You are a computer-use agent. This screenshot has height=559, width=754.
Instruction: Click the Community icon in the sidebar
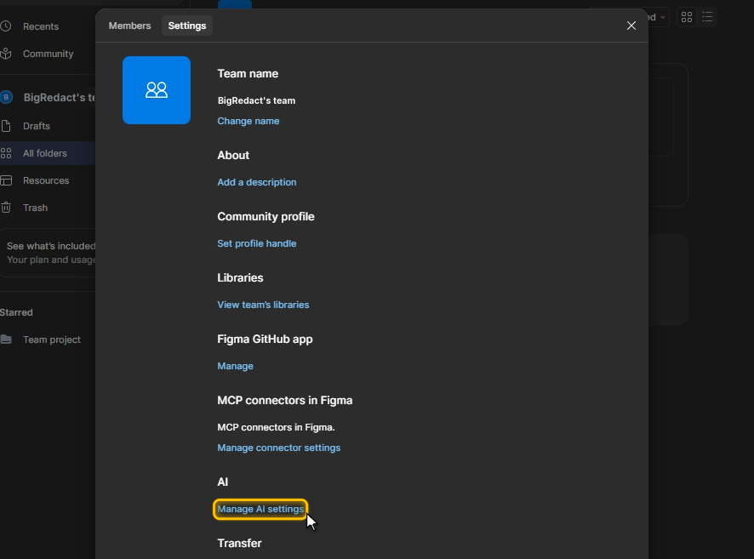pos(6,54)
